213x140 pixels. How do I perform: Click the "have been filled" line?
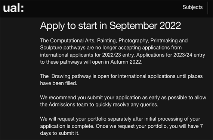[x=59, y=83]
